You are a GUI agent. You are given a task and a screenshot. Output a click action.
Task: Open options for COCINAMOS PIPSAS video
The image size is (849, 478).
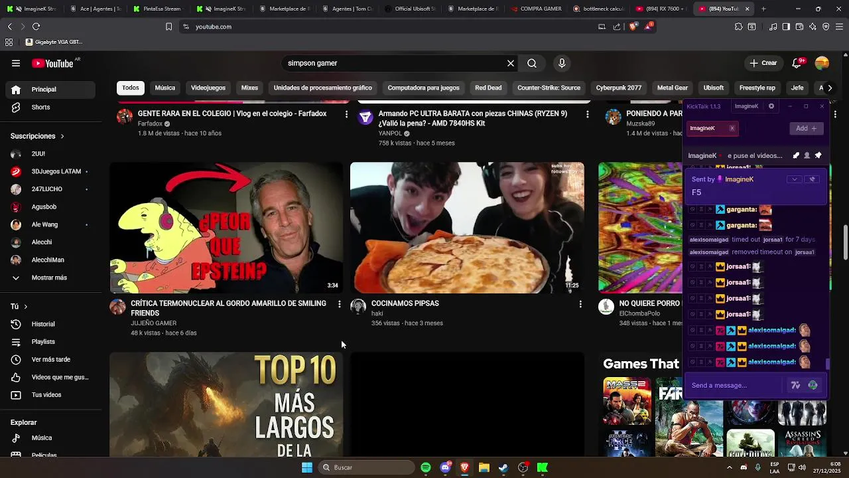(x=580, y=304)
